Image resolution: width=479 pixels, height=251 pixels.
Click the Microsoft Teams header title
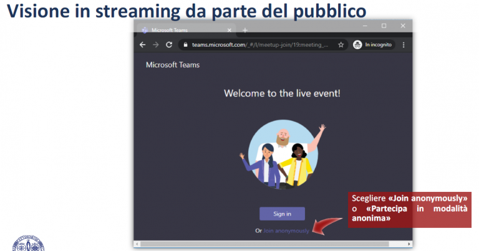click(172, 65)
